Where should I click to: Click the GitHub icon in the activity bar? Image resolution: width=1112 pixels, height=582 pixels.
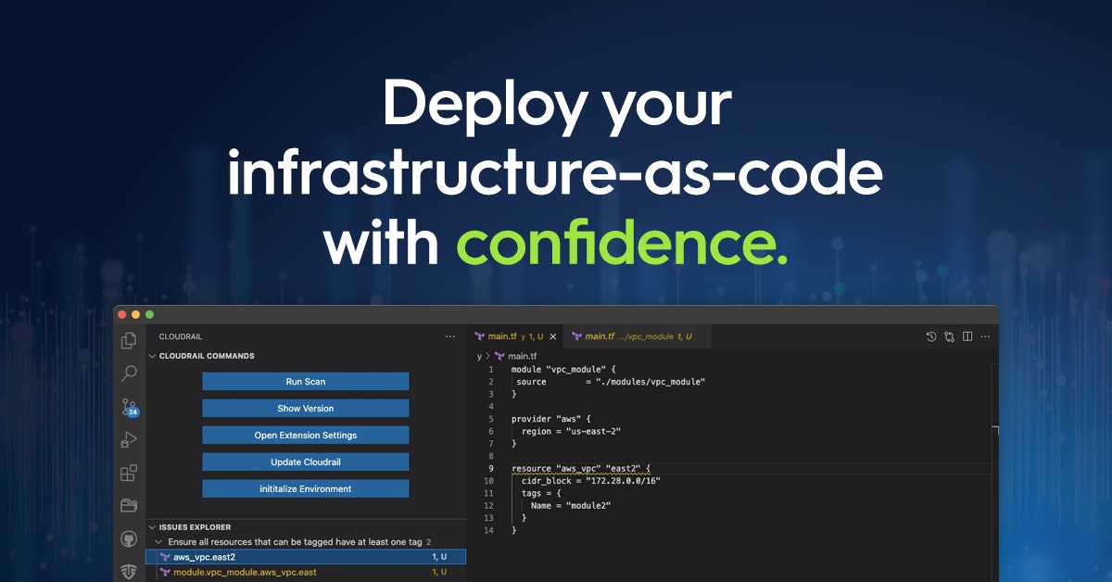[x=130, y=540]
